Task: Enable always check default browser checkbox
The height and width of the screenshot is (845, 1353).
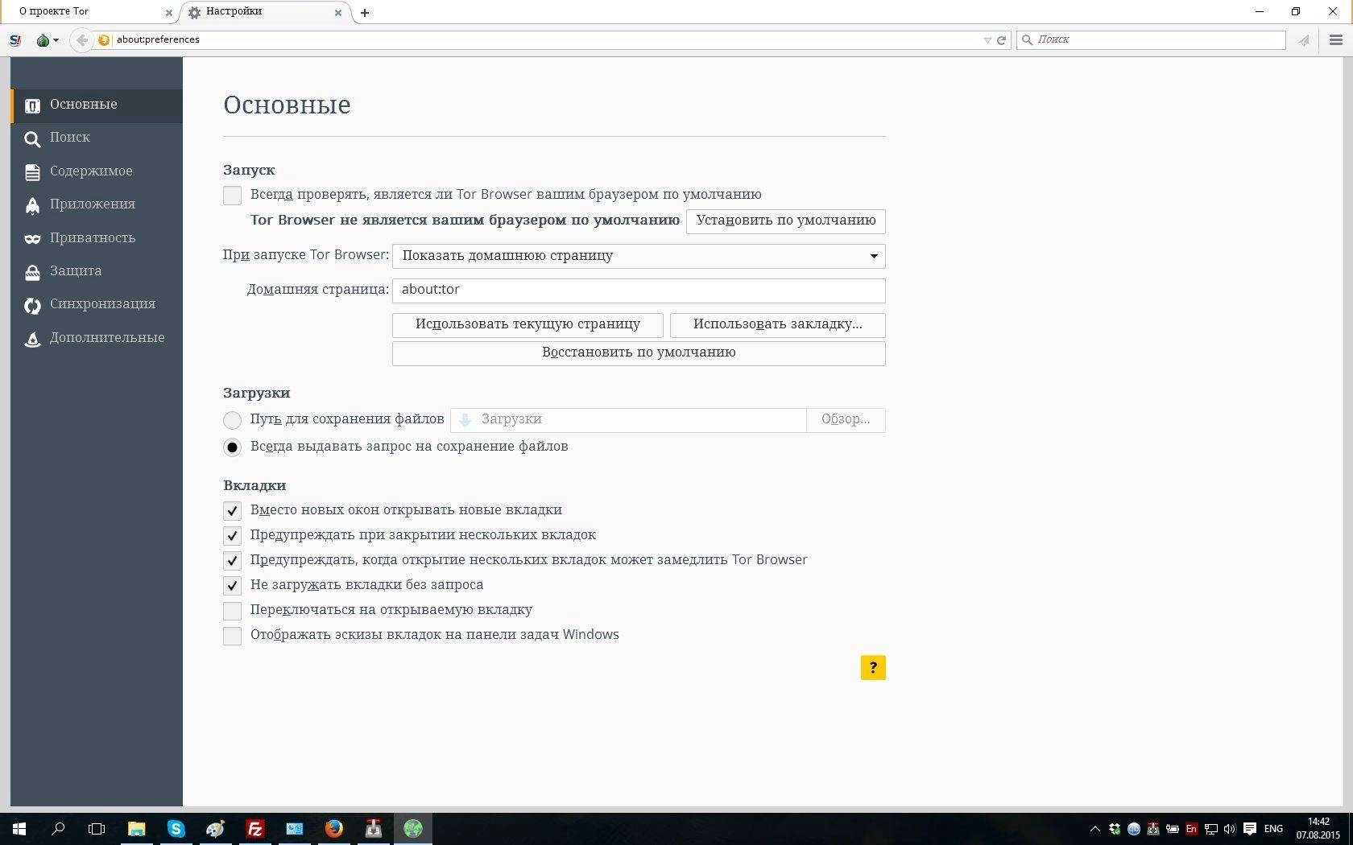Action: click(232, 195)
